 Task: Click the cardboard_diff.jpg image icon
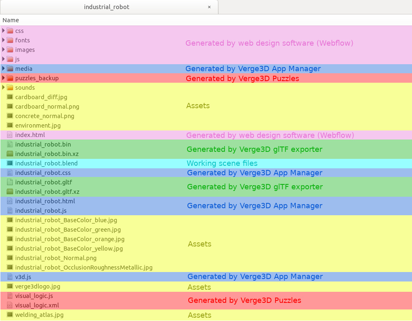[x=10, y=97]
